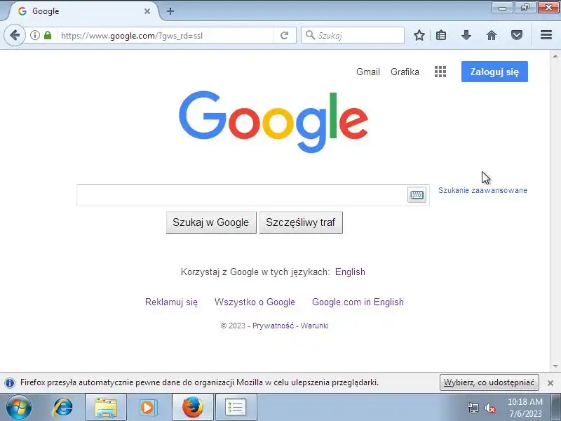Go back with the Firefox back arrow

(15, 35)
